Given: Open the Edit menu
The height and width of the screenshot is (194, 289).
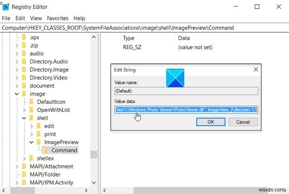Looking at the screenshot, I should click(20, 18).
